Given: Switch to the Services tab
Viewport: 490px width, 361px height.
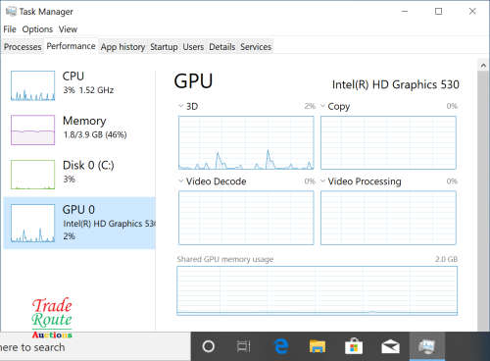Looking at the screenshot, I should point(256,47).
